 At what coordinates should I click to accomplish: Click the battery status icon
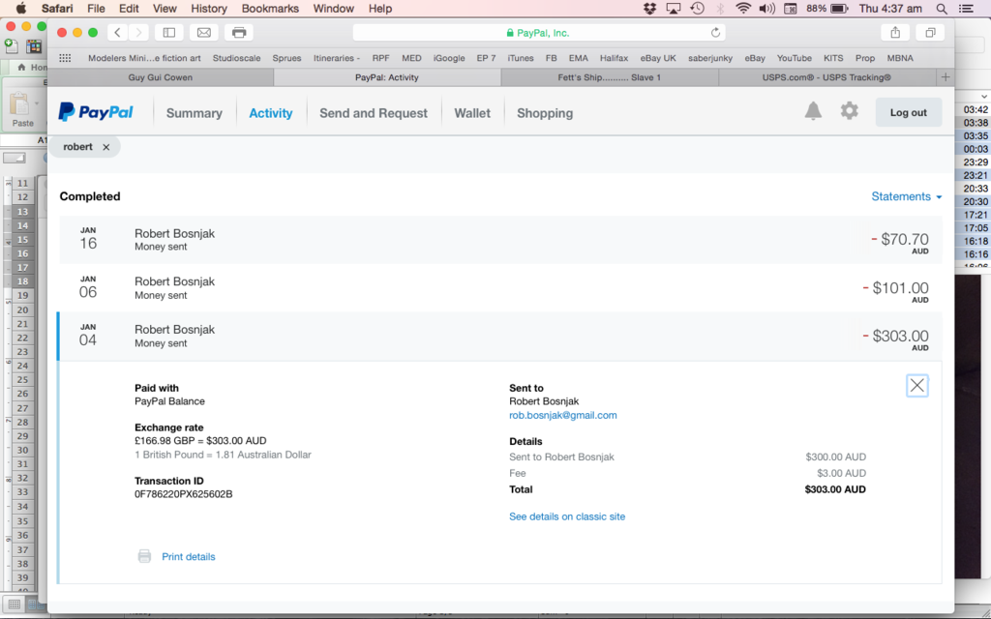click(x=839, y=9)
